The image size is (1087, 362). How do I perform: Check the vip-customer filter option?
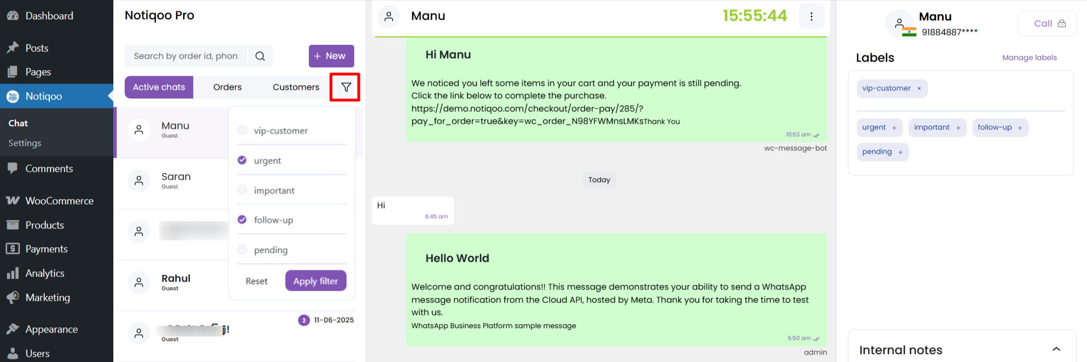pos(242,131)
